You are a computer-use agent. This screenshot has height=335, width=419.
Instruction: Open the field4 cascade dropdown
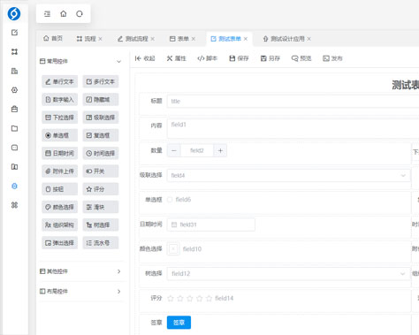(288, 176)
